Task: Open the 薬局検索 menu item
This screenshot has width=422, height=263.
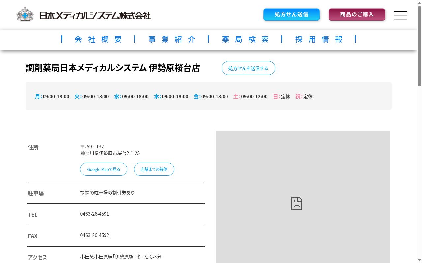Action: tap(245, 39)
